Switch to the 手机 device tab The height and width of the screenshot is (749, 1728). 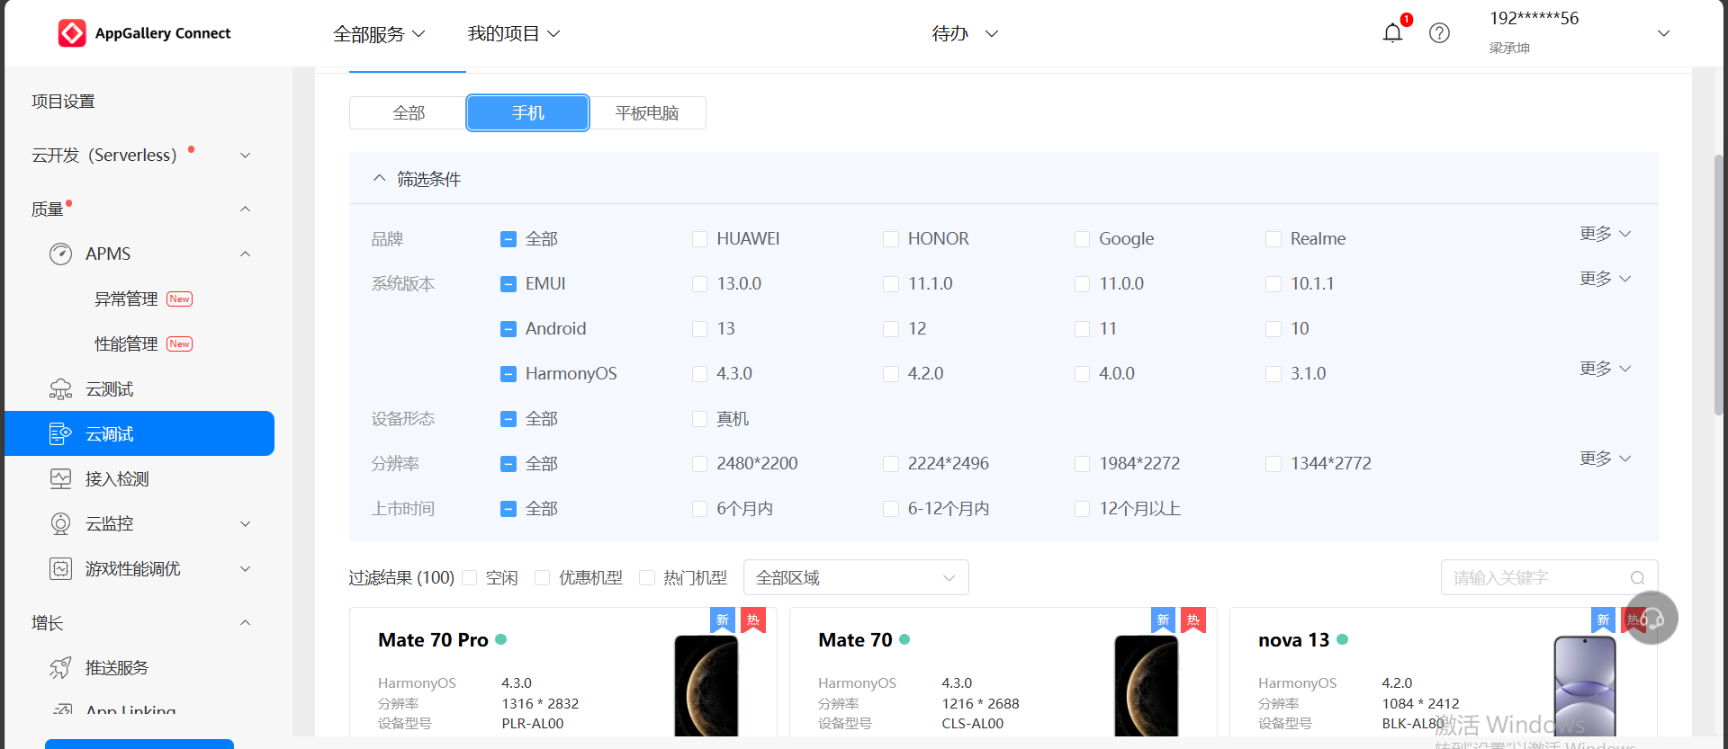[528, 113]
